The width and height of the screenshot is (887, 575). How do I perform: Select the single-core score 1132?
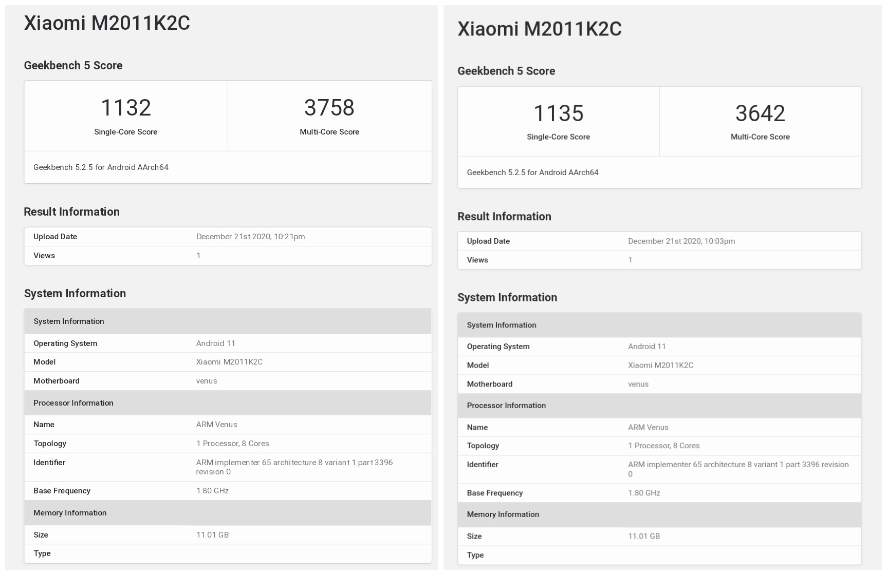tap(126, 108)
